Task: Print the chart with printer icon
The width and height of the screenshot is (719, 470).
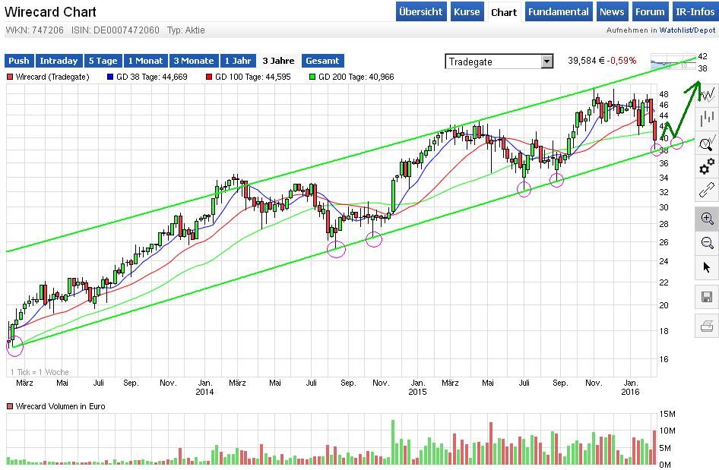Action: pos(707,326)
